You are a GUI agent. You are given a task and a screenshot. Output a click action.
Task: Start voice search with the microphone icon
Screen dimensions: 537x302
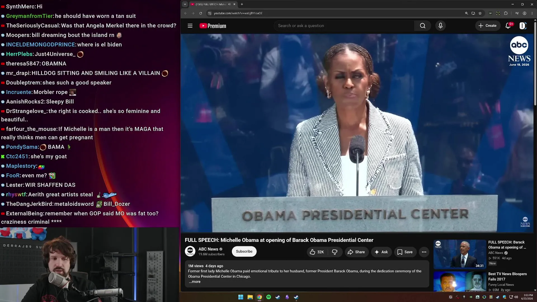tap(441, 26)
